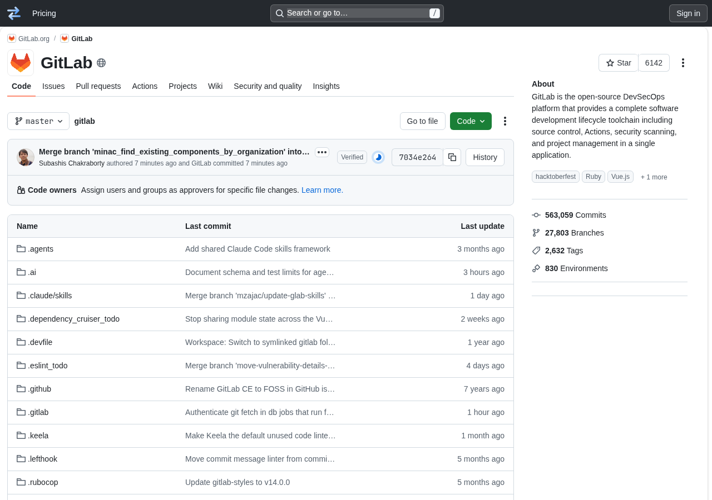The width and height of the screenshot is (712, 500).
Task: Star the GitLab repository
Action: 619,63
